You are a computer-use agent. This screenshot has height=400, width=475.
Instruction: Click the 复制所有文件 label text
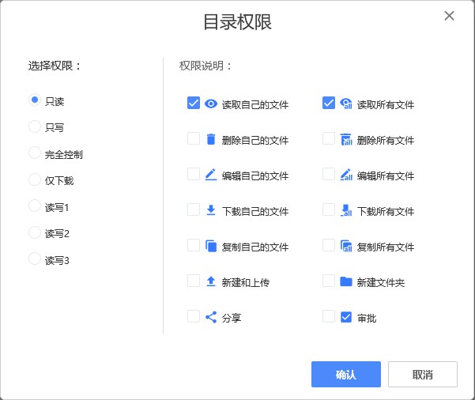386,247
